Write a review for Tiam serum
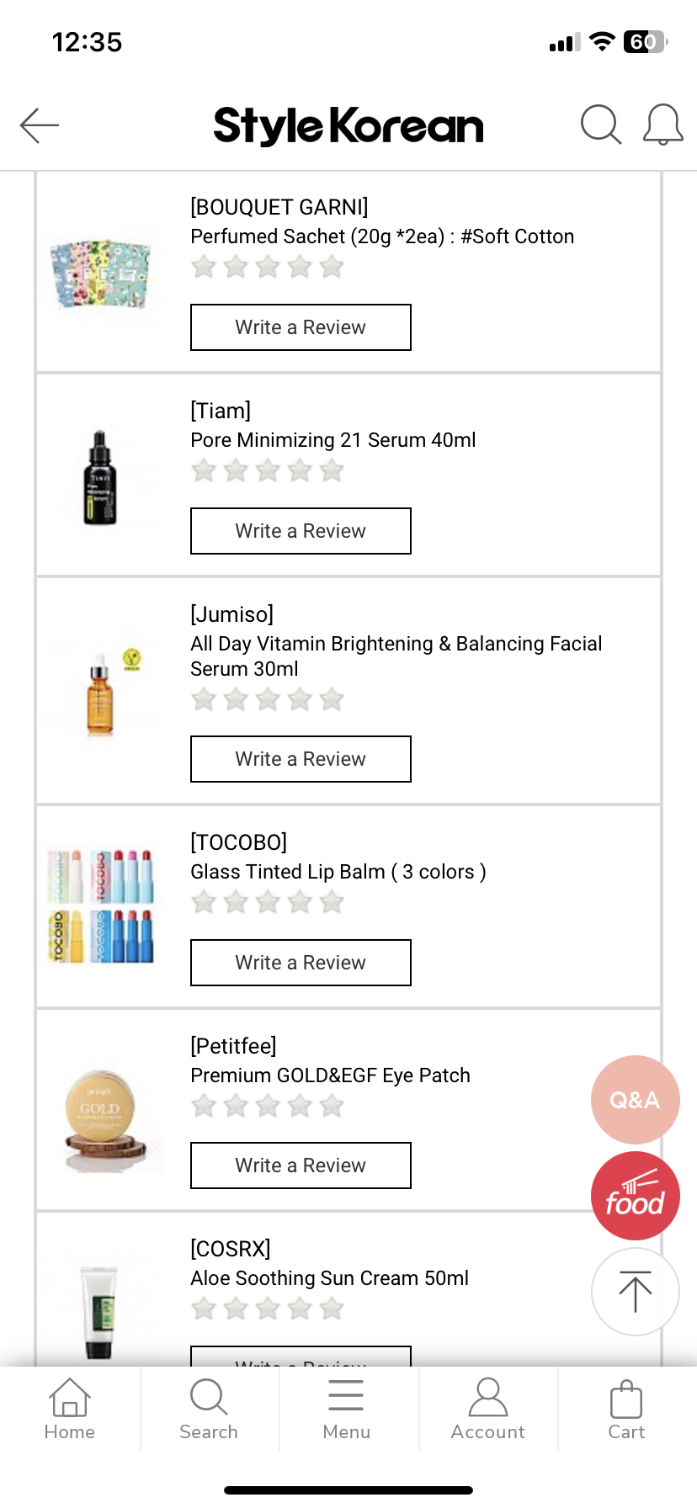Viewport: 697px width, 1508px height. [x=301, y=531]
